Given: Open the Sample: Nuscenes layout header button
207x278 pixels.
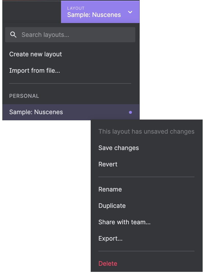Looking at the screenshot, I should click(94, 15).
